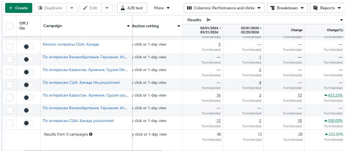Click the Change(%) column header
349x151 pixels.
tap(334, 30)
